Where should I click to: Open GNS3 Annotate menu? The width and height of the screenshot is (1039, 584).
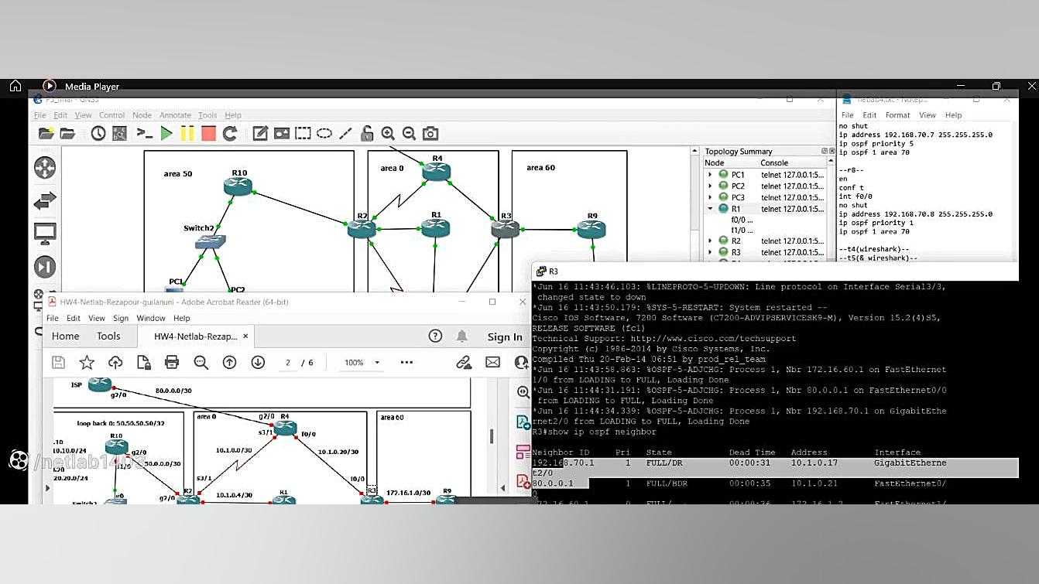click(x=175, y=115)
